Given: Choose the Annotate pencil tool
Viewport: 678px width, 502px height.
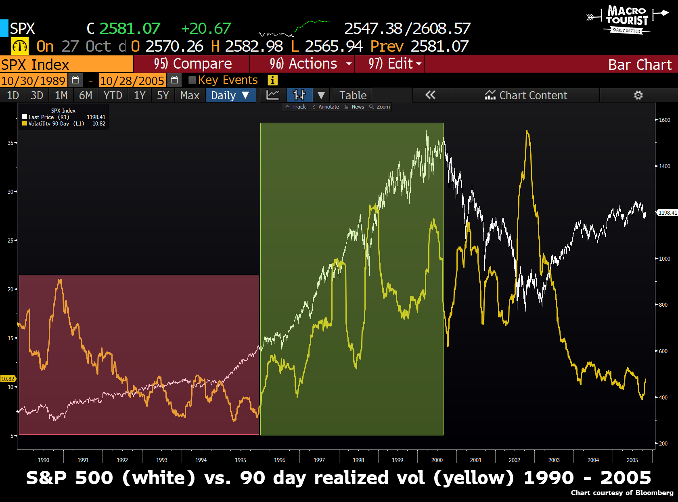Looking at the screenshot, I should point(325,107).
